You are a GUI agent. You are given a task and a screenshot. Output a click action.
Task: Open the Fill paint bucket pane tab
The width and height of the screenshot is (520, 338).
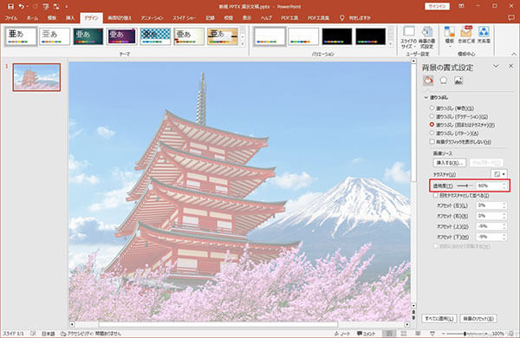[428, 81]
